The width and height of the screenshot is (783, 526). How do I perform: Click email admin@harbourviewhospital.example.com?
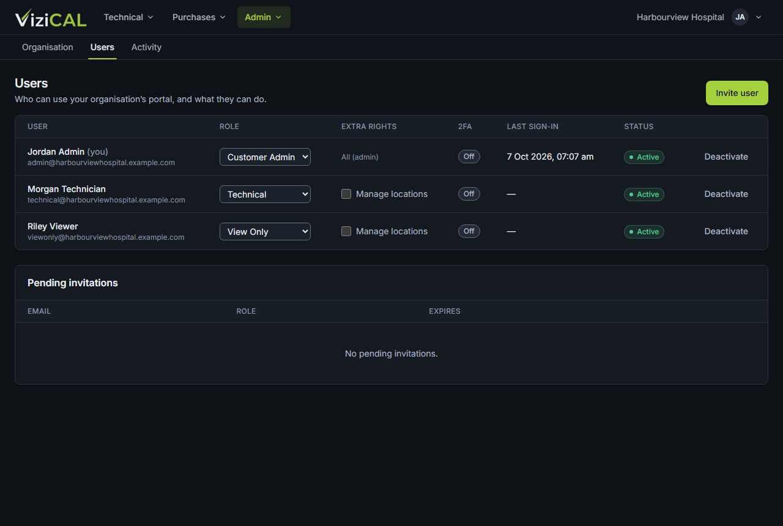(102, 163)
